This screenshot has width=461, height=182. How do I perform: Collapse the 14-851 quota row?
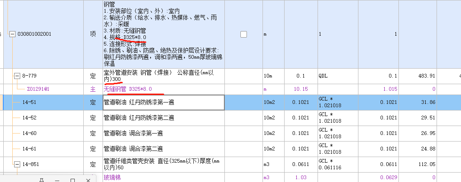[x=17, y=164]
